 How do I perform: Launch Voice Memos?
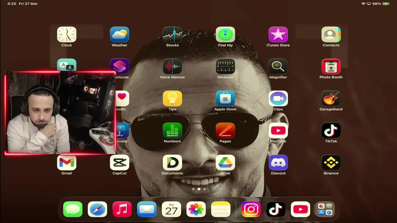(172, 67)
